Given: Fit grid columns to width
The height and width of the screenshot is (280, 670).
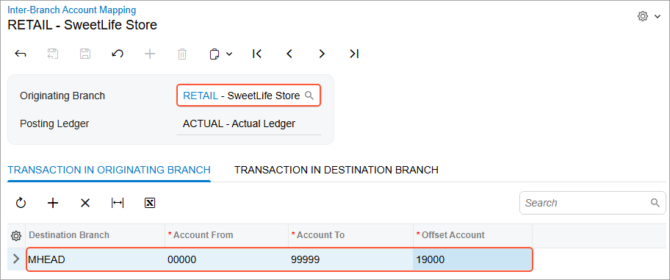Looking at the screenshot, I should tap(117, 203).
